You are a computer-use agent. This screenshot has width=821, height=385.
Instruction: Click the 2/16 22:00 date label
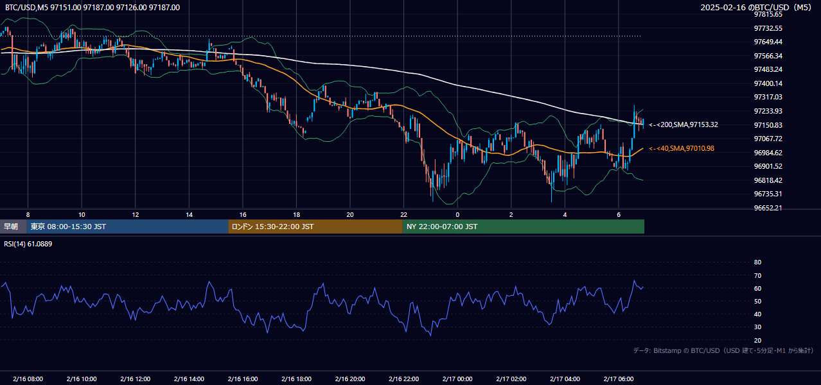pos(403,379)
